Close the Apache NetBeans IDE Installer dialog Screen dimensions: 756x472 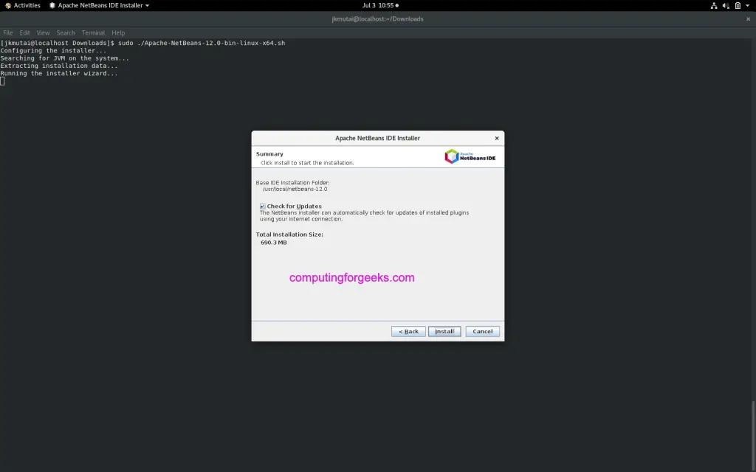pos(497,138)
